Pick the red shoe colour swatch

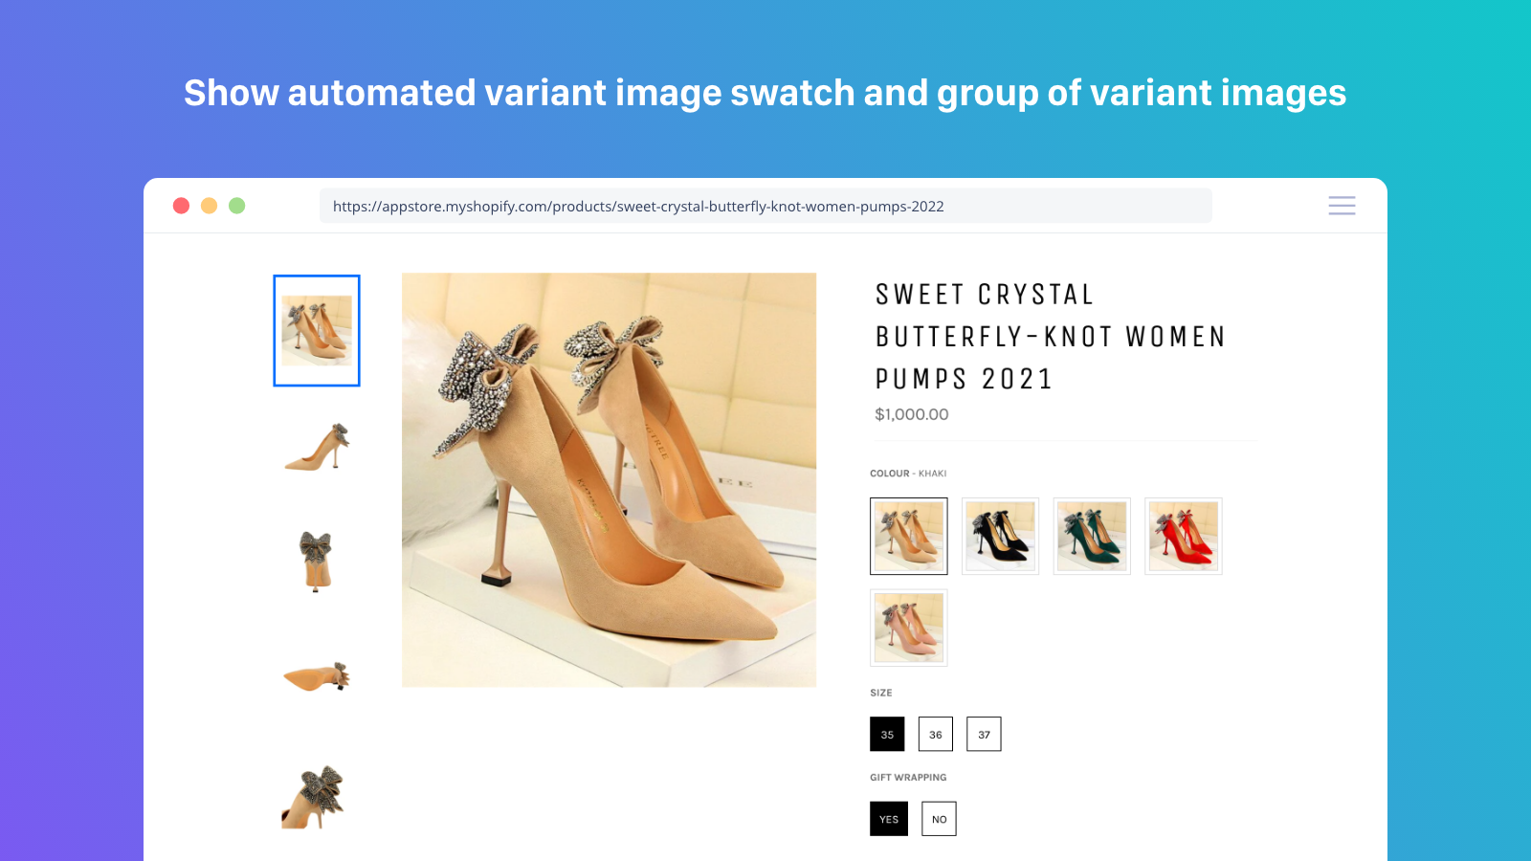pos(1184,536)
